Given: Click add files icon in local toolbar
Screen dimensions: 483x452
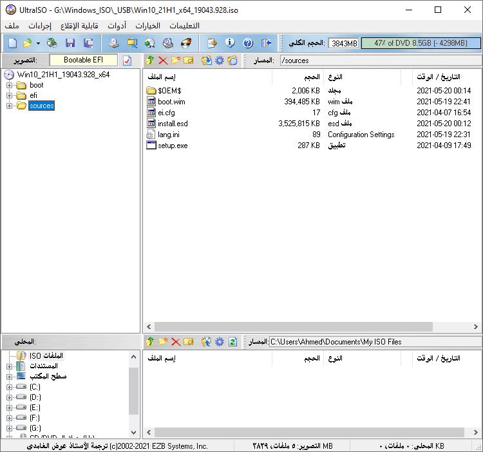Looking at the screenshot, I should click(x=207, y=341).
